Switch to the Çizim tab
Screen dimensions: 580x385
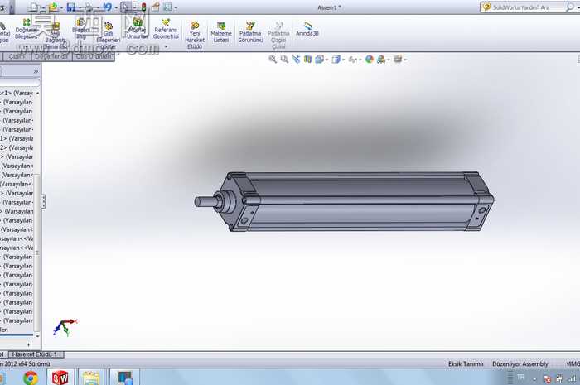pyautogui.click(x=17, y=56)
